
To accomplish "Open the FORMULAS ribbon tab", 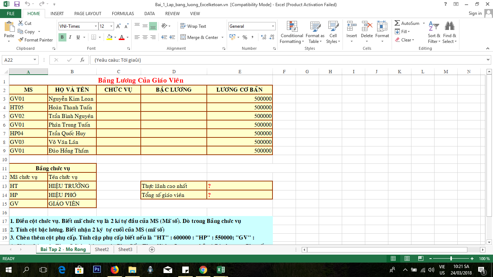I will pyautogui.click(x=123, y=13).
